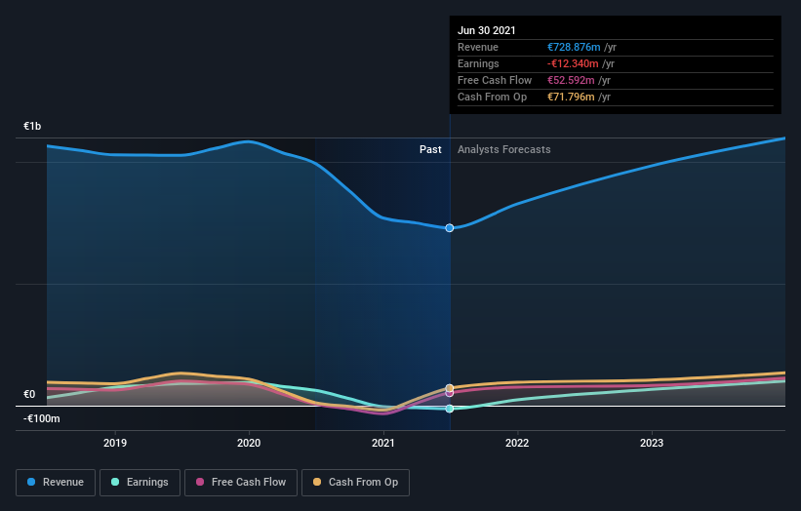801x511 pixels.
Task: Click the -€12.340m earnings value in tooltip
Action: (x=573, y=63)
